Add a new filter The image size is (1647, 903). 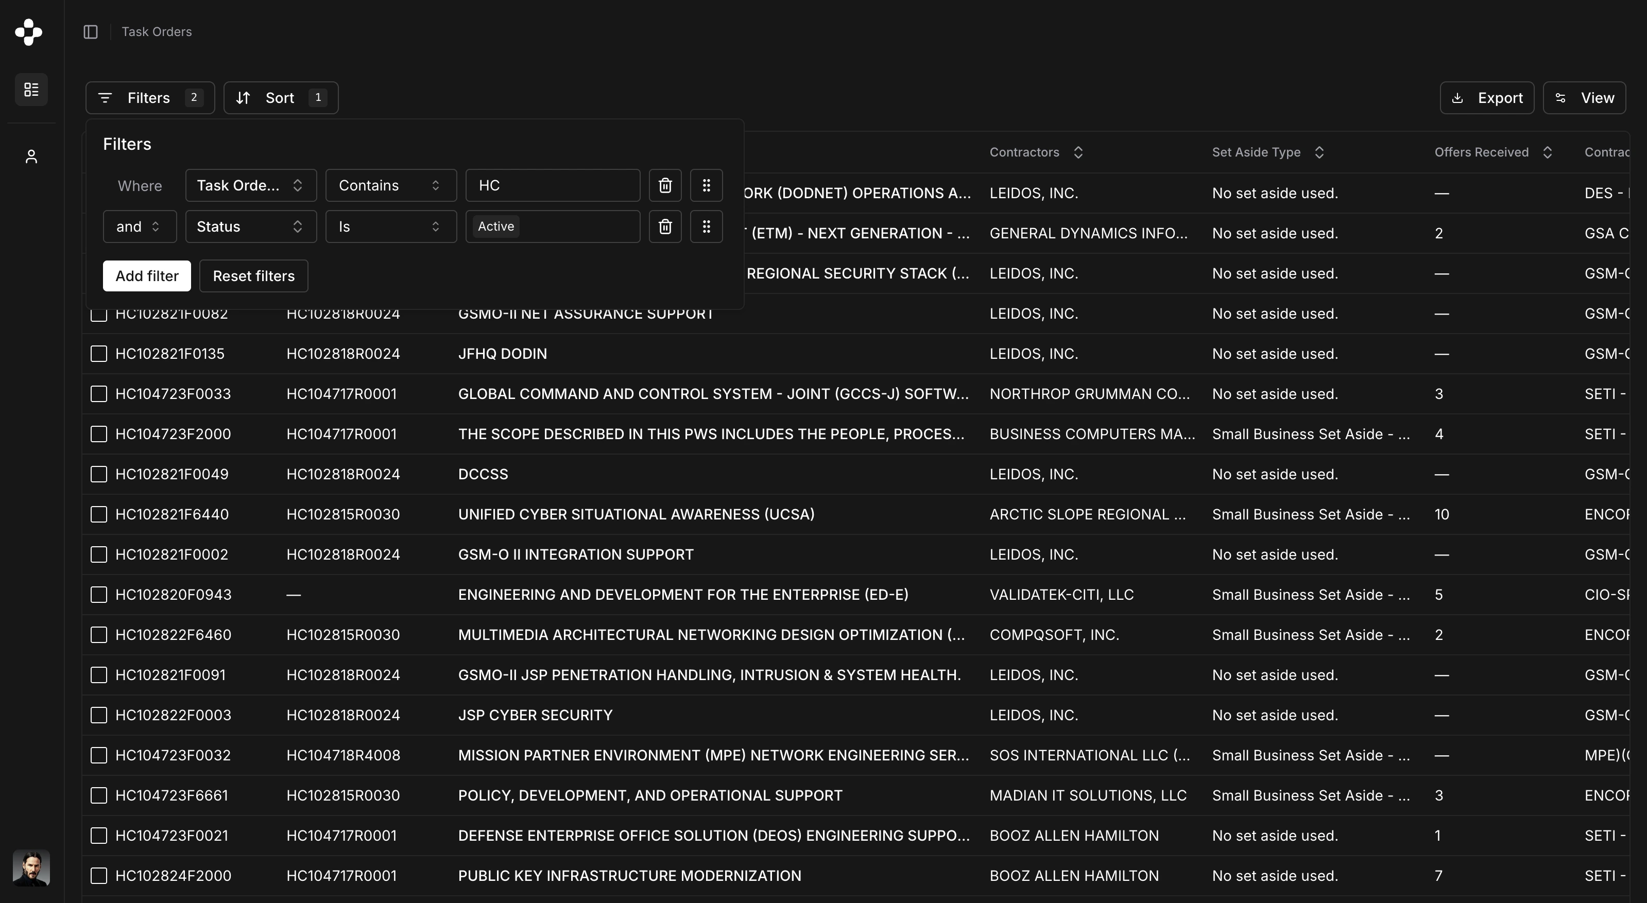[x=147, y=275]
